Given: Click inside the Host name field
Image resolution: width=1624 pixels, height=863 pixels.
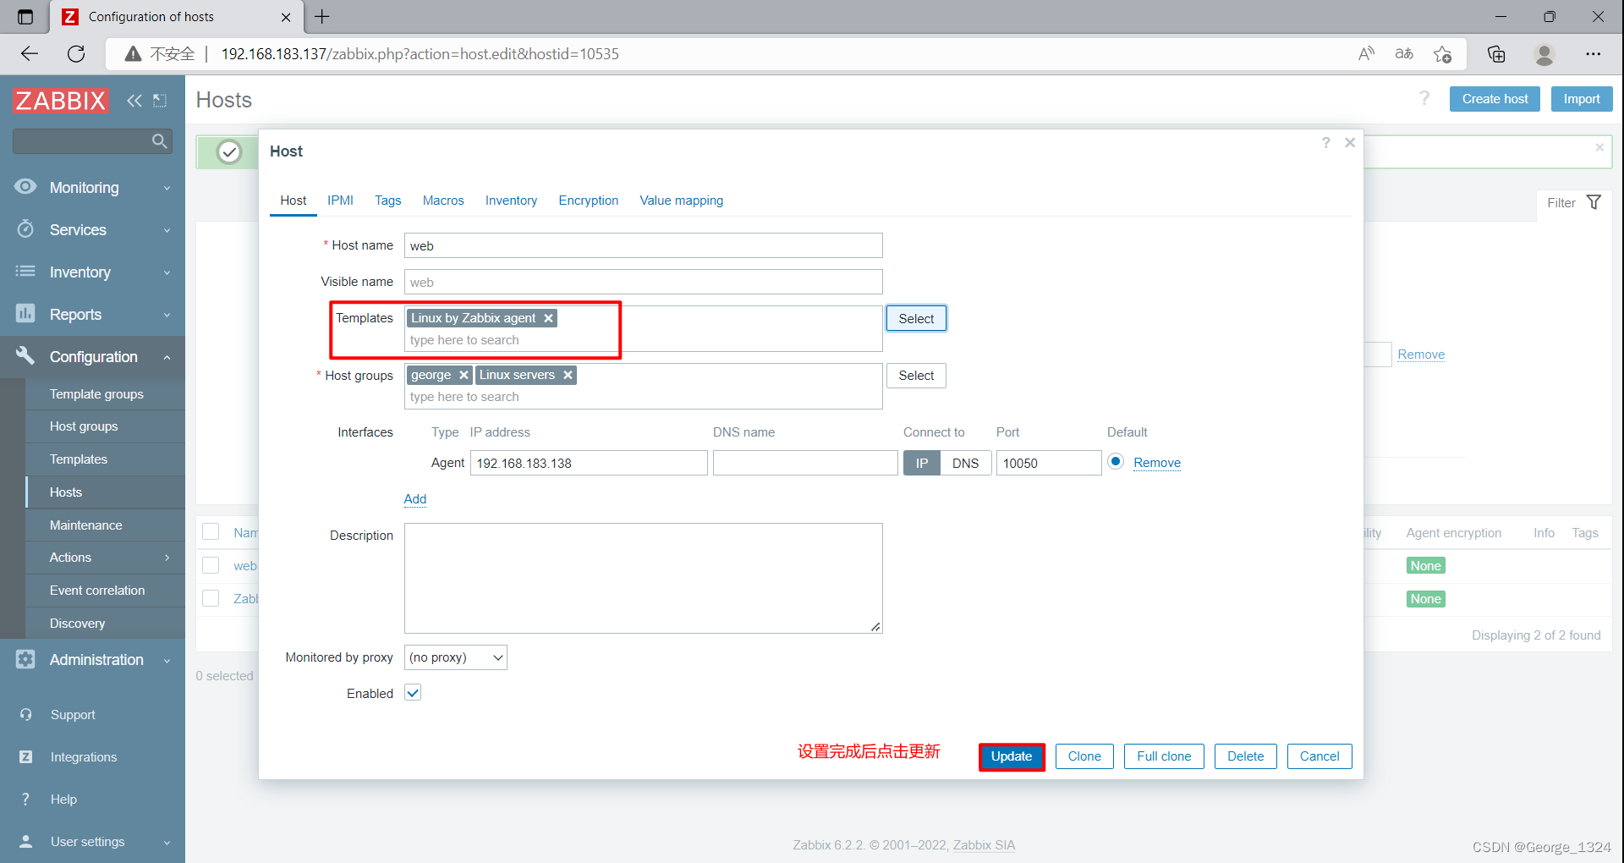Looking at the screenshot, I should 644,245.
